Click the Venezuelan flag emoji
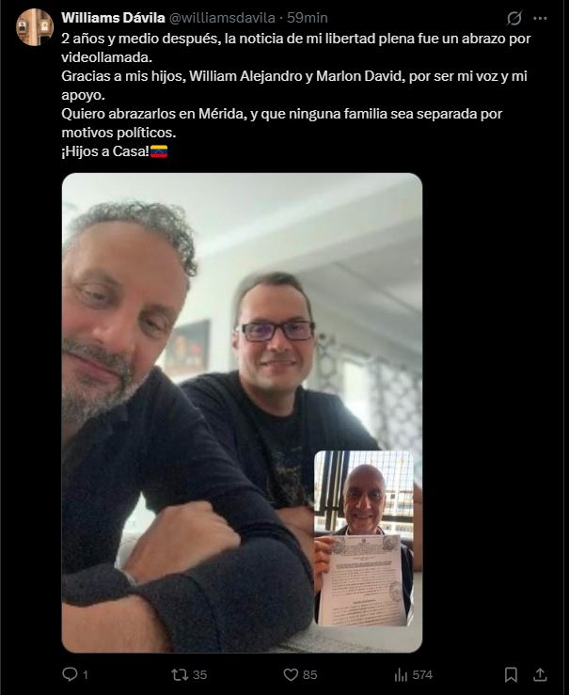Image resolution: width=569 pixels, height=695 pixels. (159, 151)
